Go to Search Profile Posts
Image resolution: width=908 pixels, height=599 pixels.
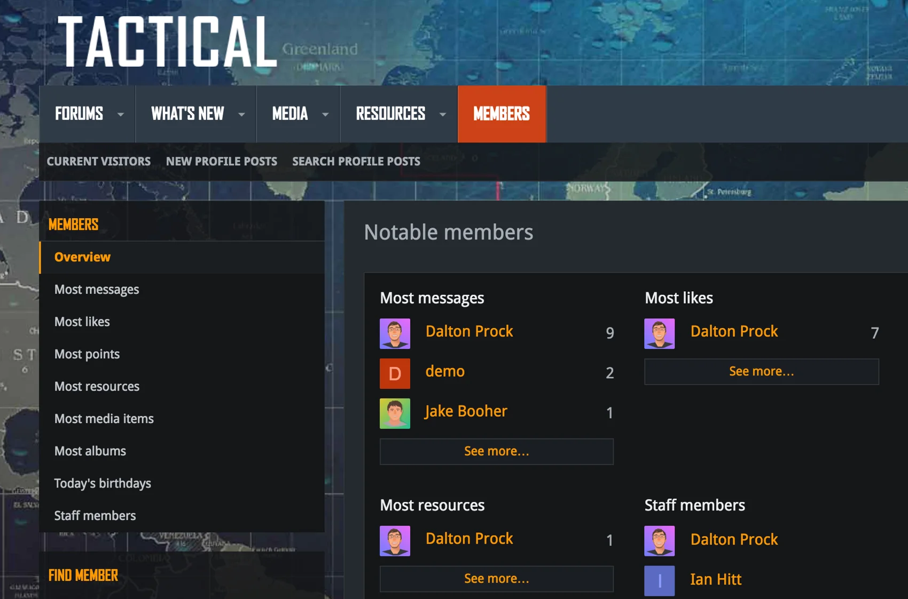coord(356,161)
